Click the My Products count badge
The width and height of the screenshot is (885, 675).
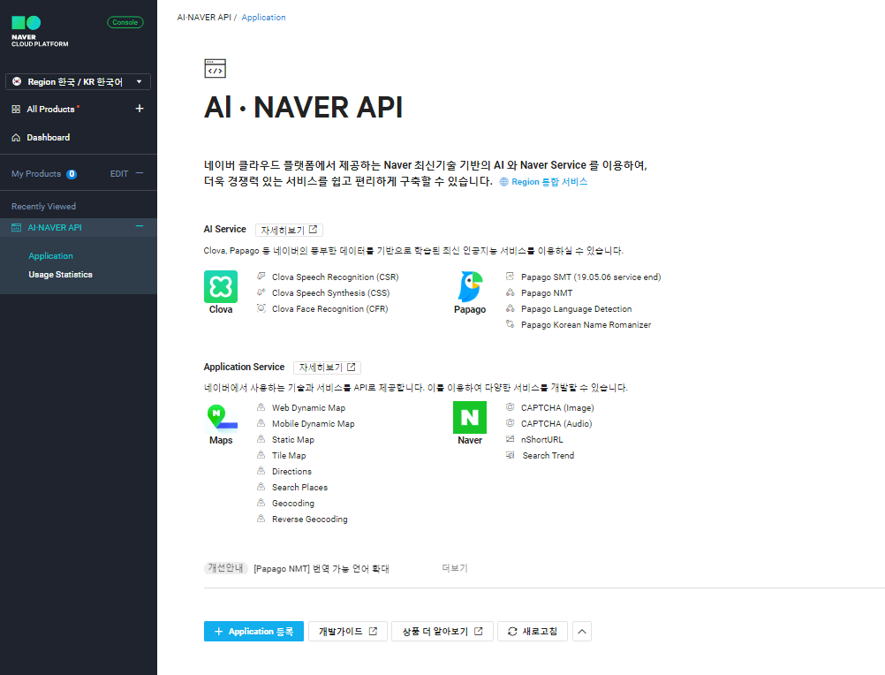pyautogui.click(x=72, y=174)
